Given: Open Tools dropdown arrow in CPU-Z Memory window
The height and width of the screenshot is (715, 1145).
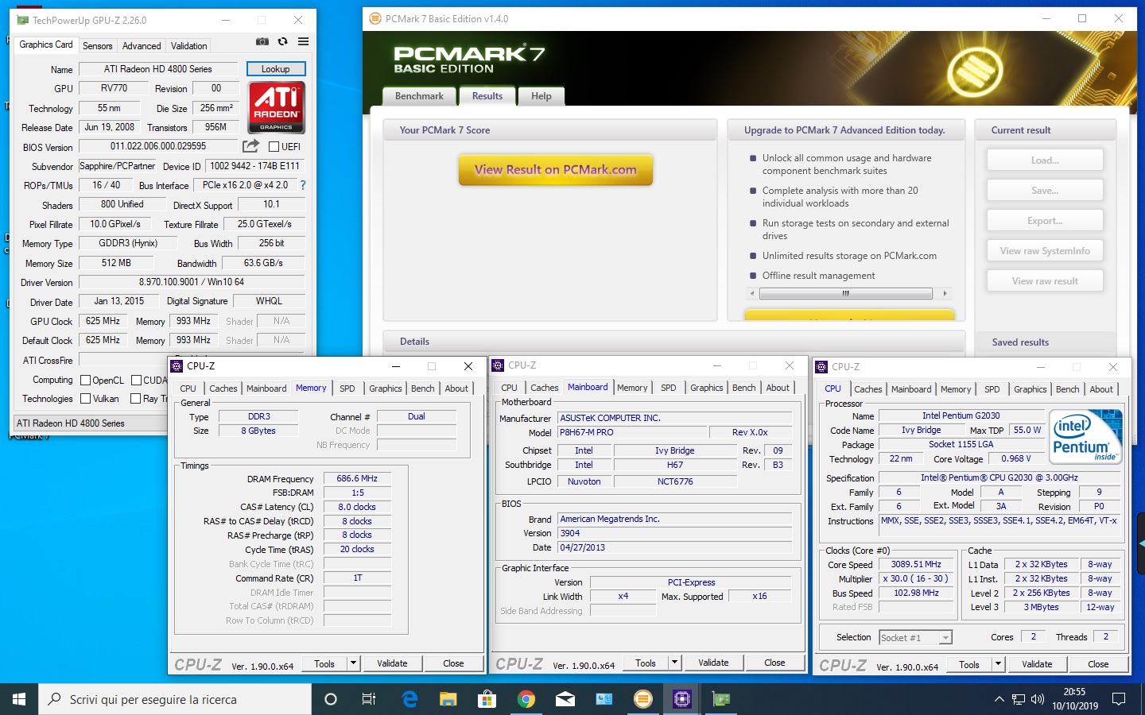Looking at the screenshot, I should 354,663.
